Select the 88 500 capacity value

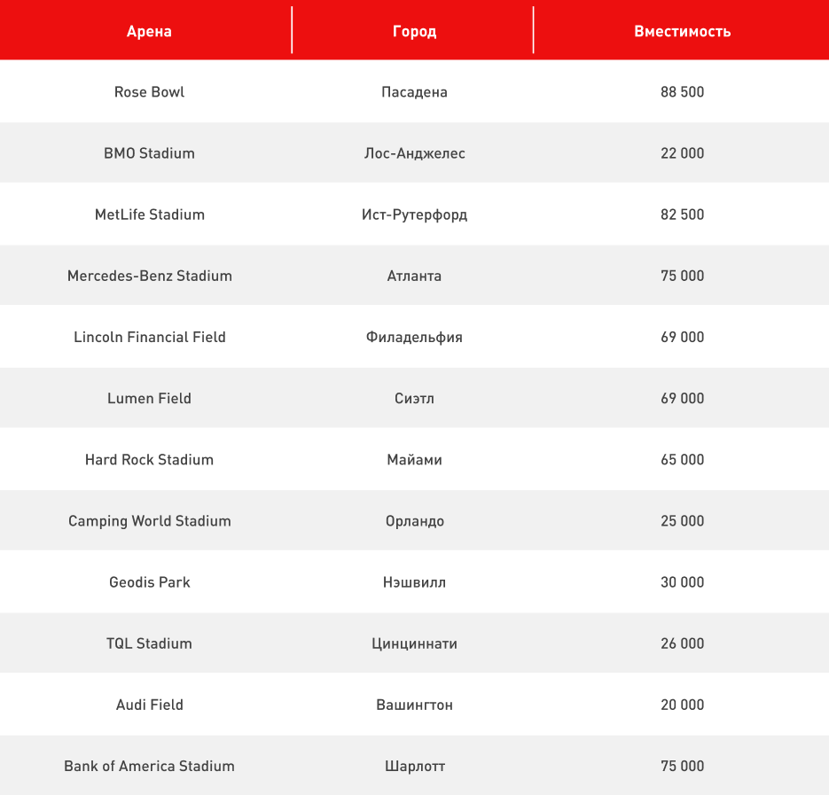[682, 92]
